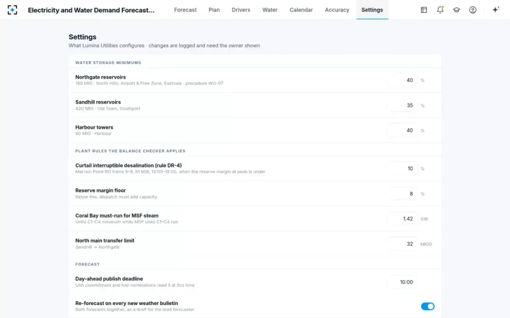This screenshot has height=318, width=510.
Task: Click the Day-ahead publish deadline label
Action: click(x=109, y=279)
